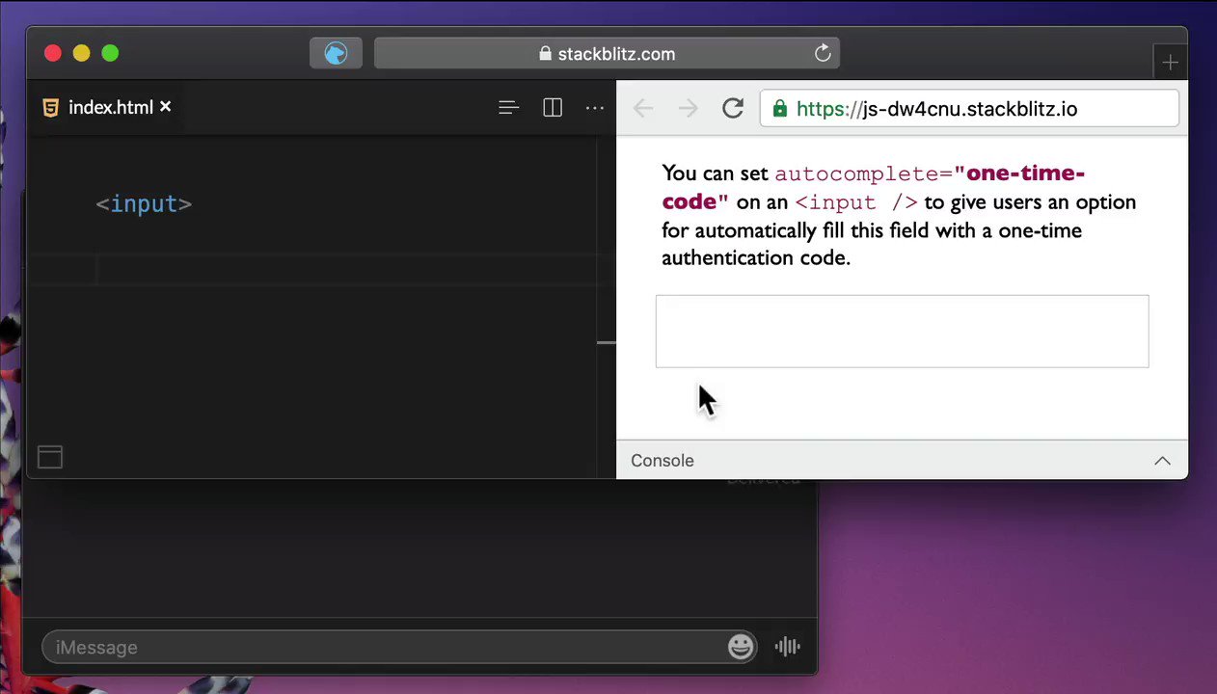Image resolution: width=1217 pixels, height=694 pixels.
Task: Open the editor format menu icon
Action: 508,107
